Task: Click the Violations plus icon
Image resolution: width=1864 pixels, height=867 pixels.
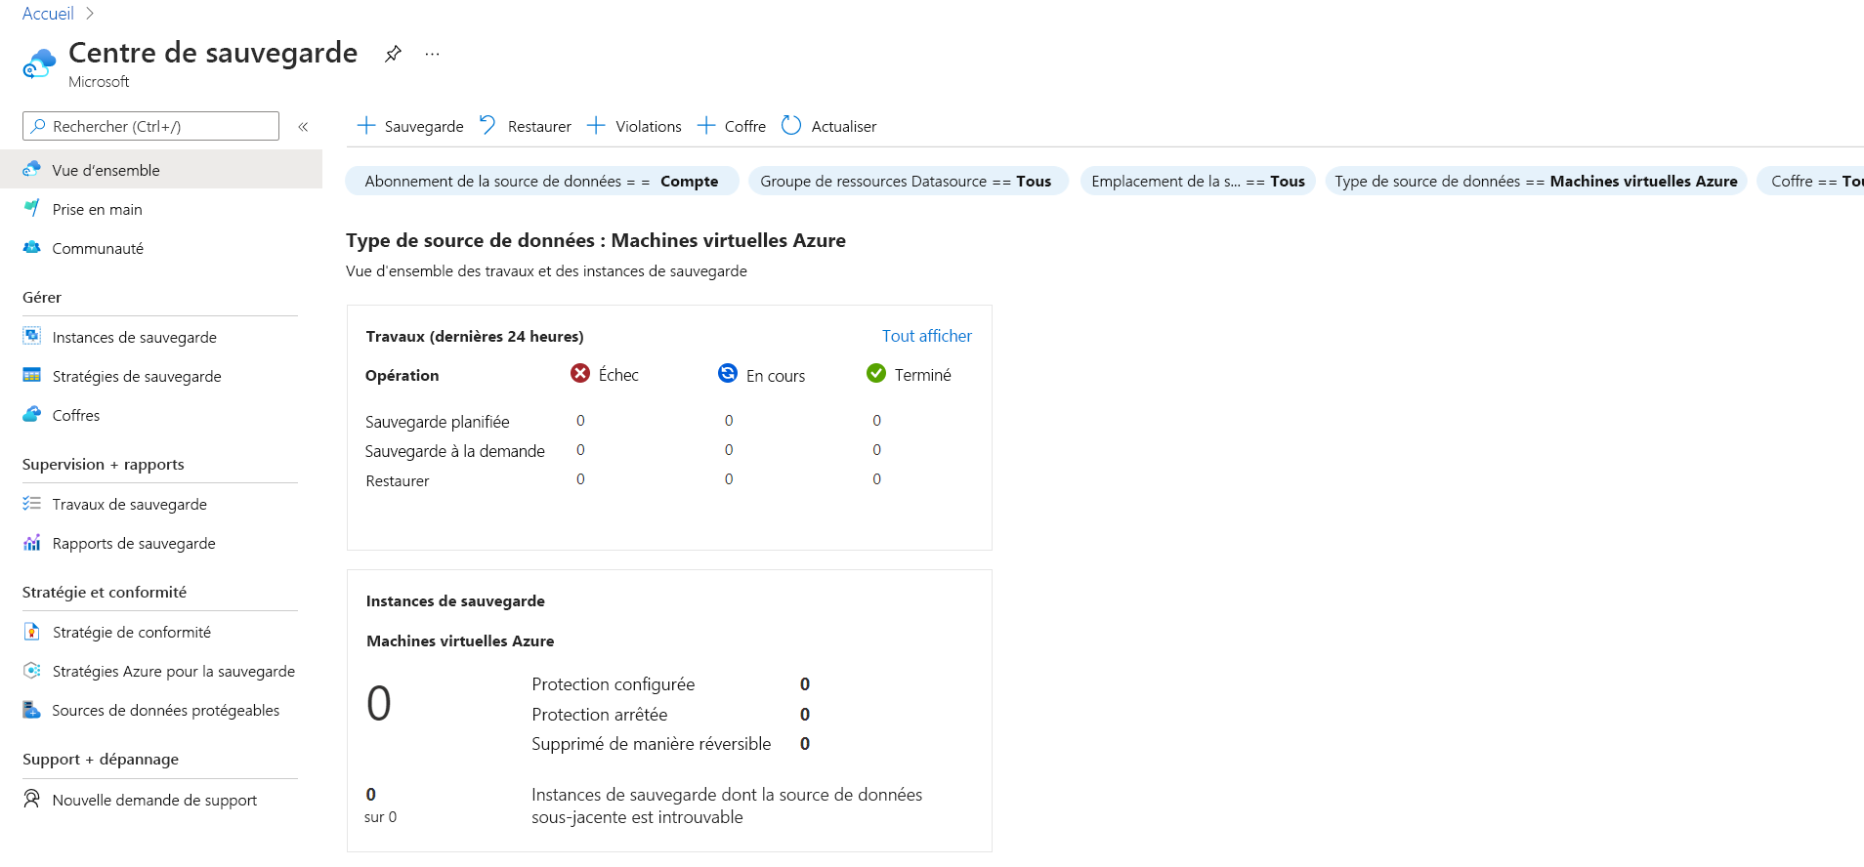Action: [x=596, y=126]
